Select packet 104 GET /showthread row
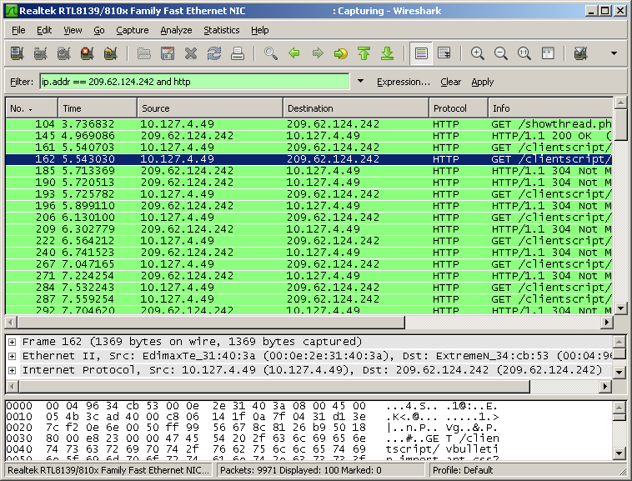Image resolution: width=632 pixels, height=481 pixels. pos(308,124)
